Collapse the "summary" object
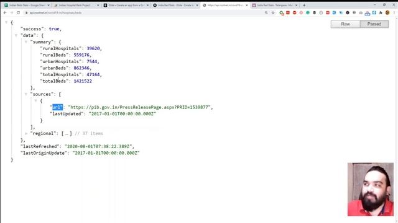The height and width of the screenshot is (223, 398). (26, 42)
